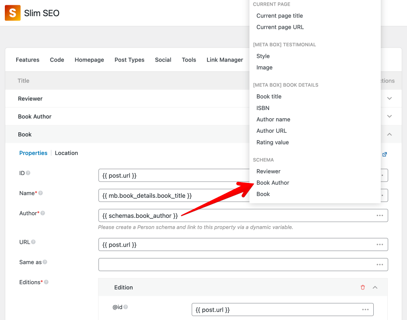Select the Location sub-tab
The image size is (407, 320).
point(66,153)
